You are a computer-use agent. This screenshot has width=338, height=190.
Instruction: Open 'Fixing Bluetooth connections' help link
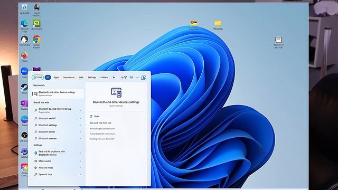click(x=102, y=134)
